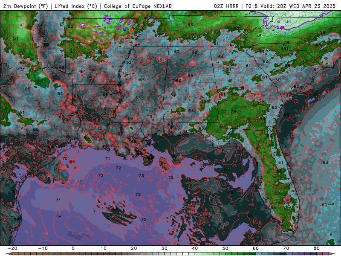The width and height of the screenshot is (341, 256).
Task: Click the purple 45 contour label
Action: (282, 28)
